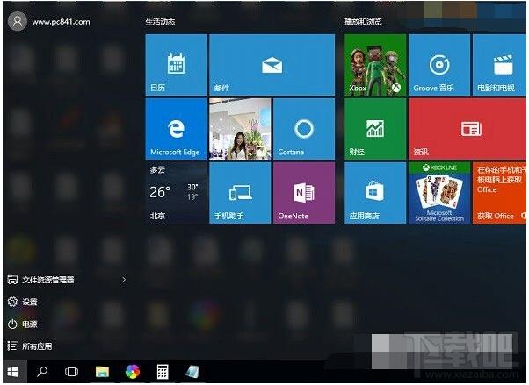Expand the 文件资源管理器 jump list arrow
529x385 pixels.
(123, 280)
